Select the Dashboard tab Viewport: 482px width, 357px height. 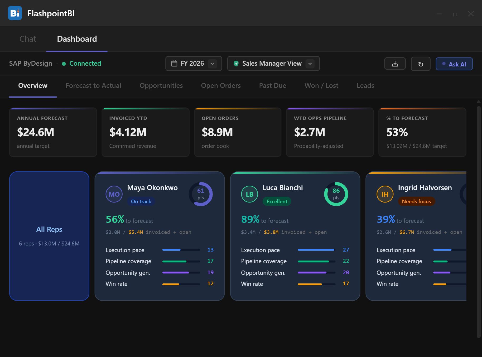pos(77,39)
